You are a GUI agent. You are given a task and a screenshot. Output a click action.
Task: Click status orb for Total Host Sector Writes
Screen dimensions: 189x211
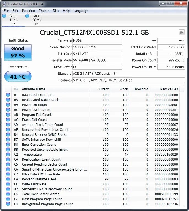coord(8,194)
